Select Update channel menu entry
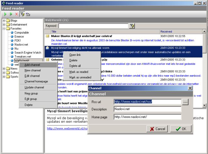Screen dimensions: 208x154 38,87
